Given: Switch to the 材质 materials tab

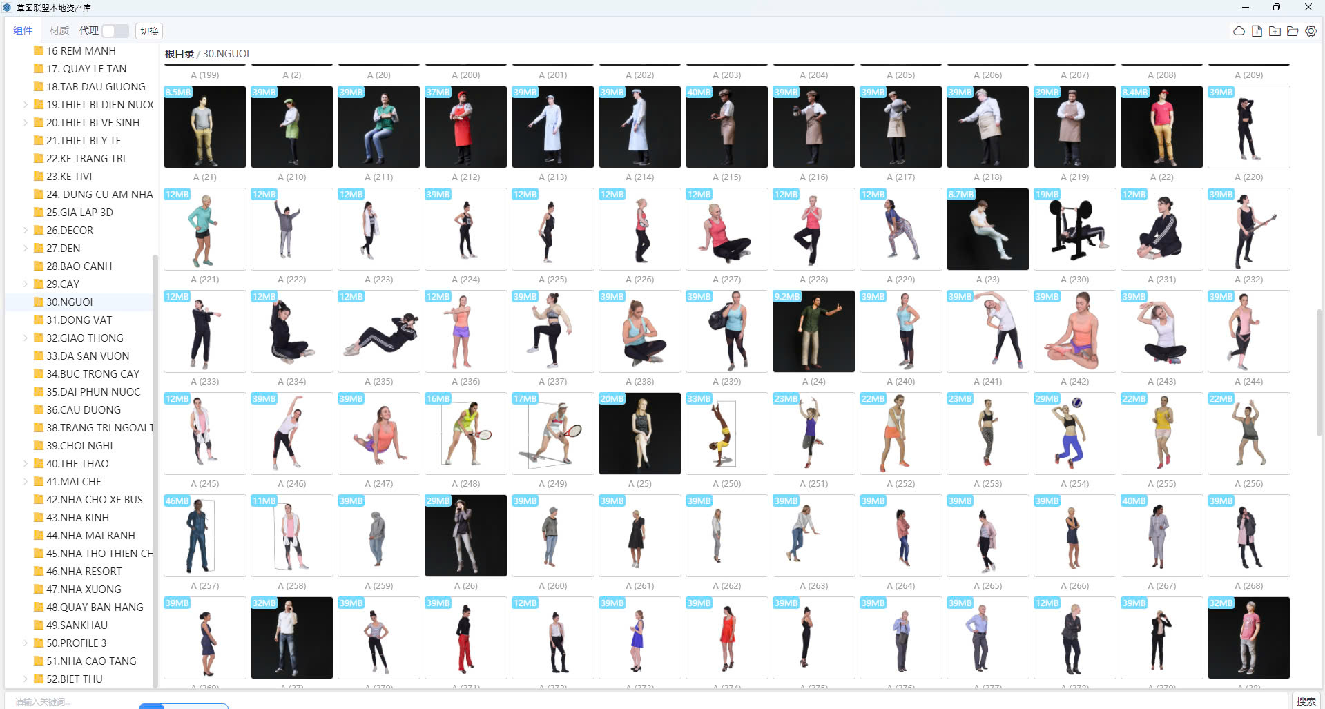Looking at the screenshot, I should pyautogui.click(x=59, y=31).
